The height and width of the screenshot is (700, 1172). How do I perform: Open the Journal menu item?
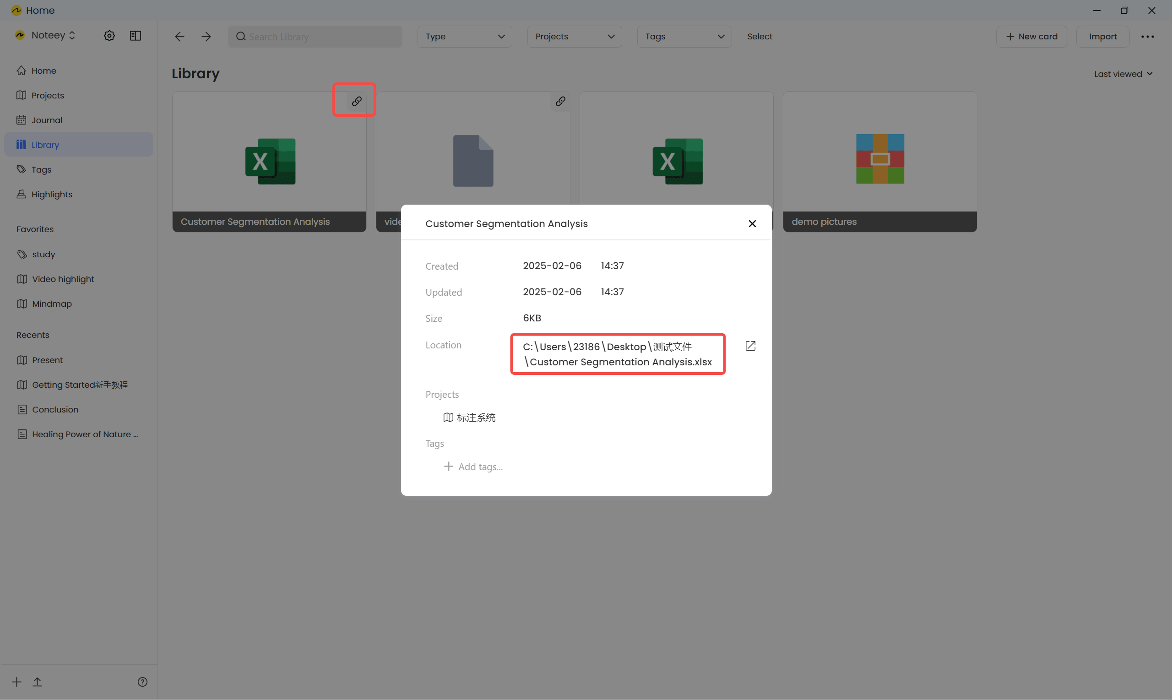(x=47, y=119)
